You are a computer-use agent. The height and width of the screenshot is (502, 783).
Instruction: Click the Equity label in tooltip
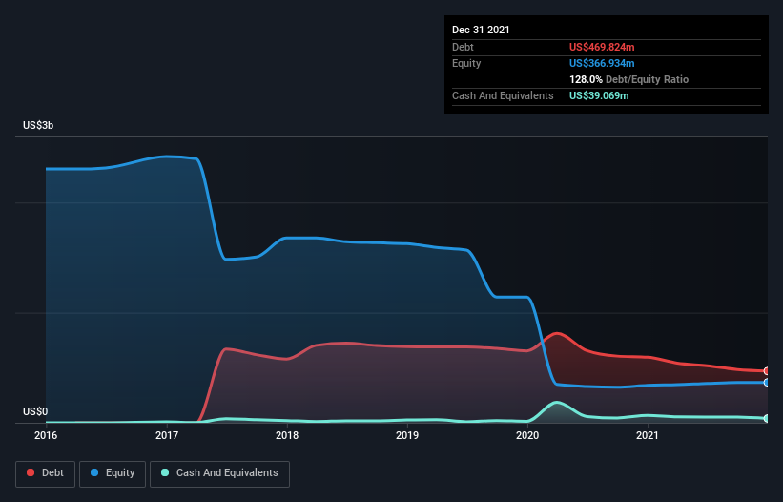pyautogui.click(x=466, y=63)
